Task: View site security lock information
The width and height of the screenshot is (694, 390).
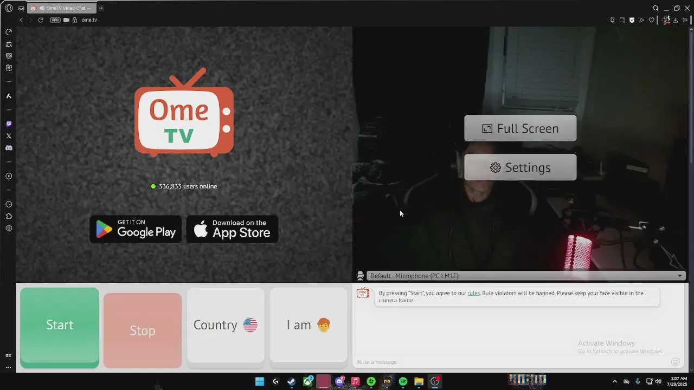Action: tap(75, 20)
